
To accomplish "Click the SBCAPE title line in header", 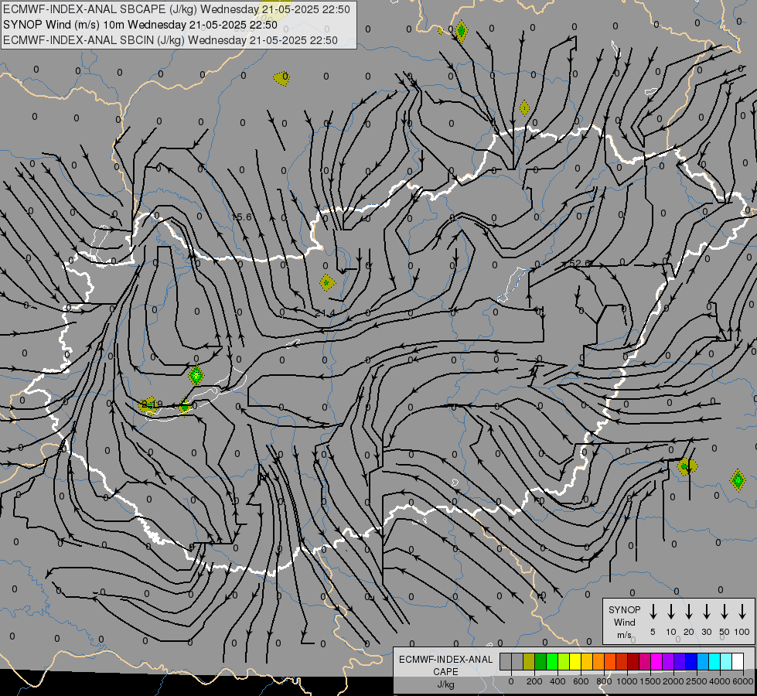I will tap(177, 9).
